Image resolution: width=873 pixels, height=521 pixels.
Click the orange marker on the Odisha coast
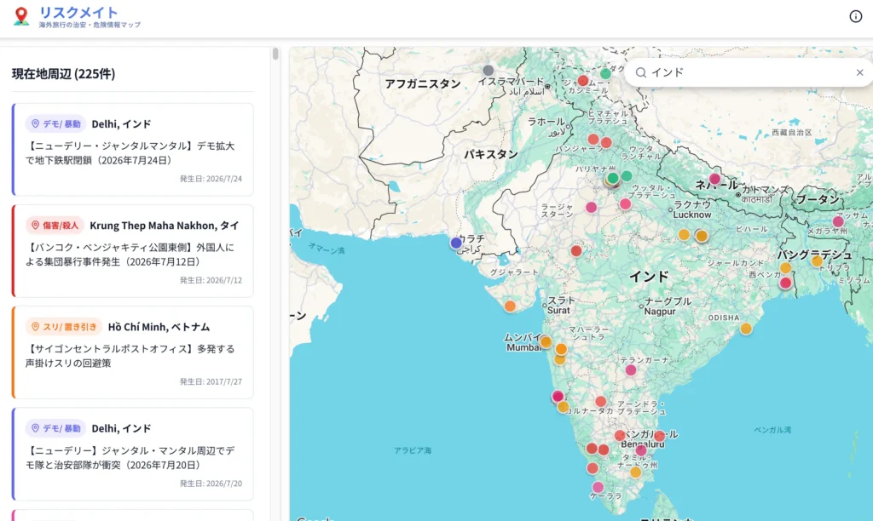[x=746, y=329]
